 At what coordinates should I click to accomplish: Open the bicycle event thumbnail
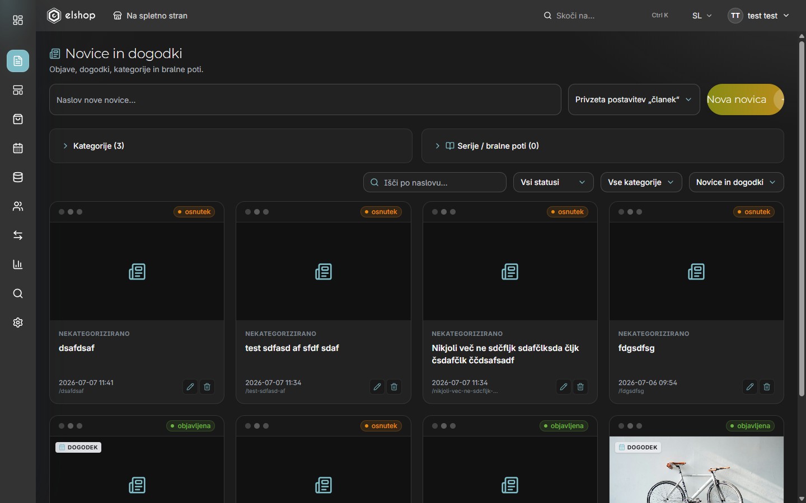click(x=696, y=469)
